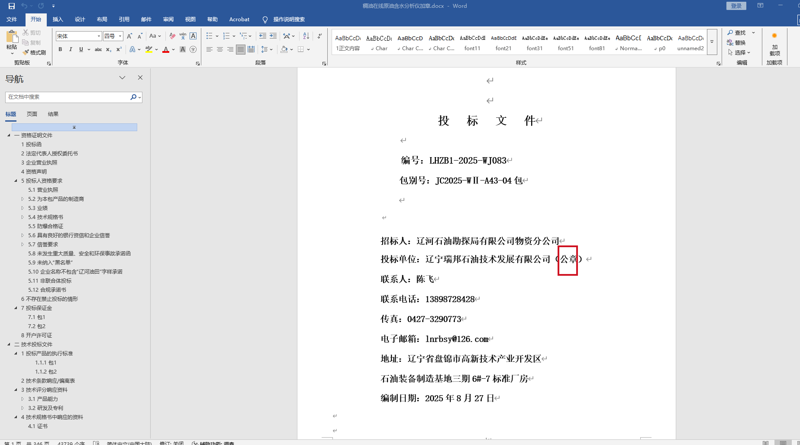Expand the 3.1 产品能力 heading
Image resolution: width=800 pixels, height=445 pixels.
pos(23,399)
